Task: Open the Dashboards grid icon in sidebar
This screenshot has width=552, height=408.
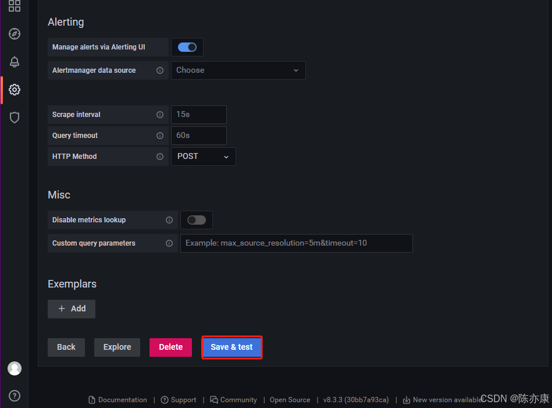Action: click(15, 6)
